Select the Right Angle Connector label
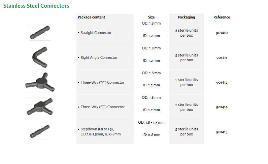This screenshot has height=164, width=268. click(x=99, y=57)
